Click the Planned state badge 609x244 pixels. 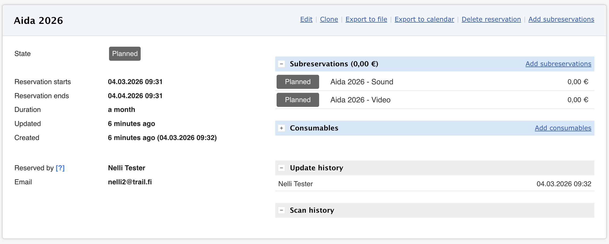pos(125,54)
